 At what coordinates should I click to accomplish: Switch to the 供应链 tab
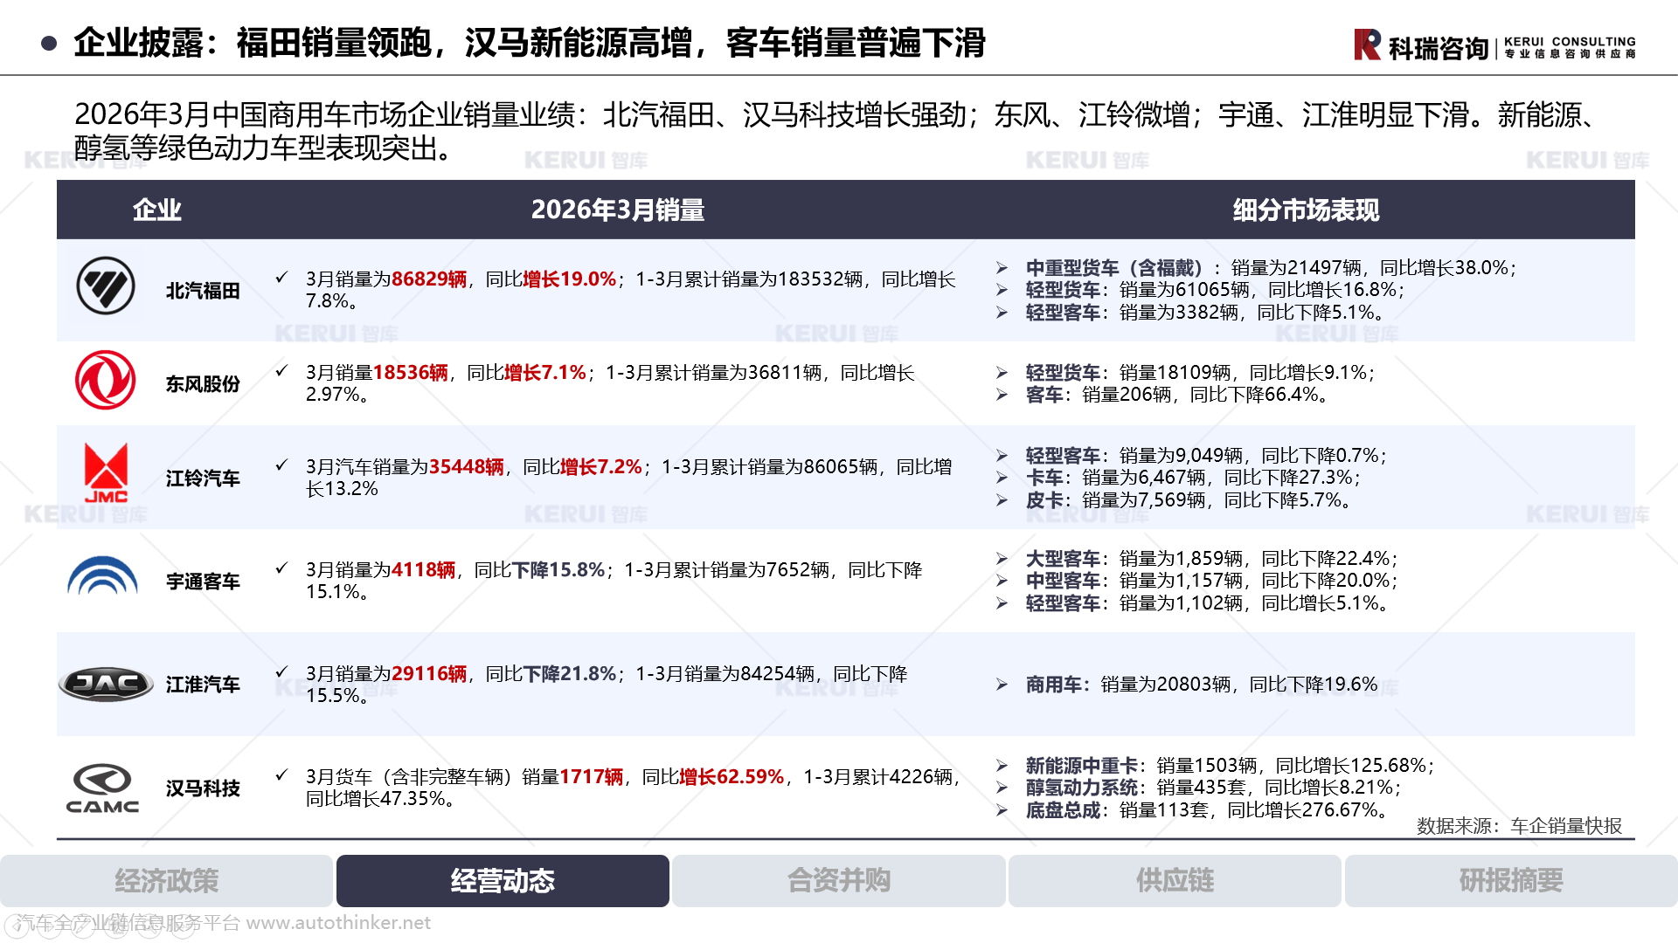pyautogui.click(x=1175, y=880)
